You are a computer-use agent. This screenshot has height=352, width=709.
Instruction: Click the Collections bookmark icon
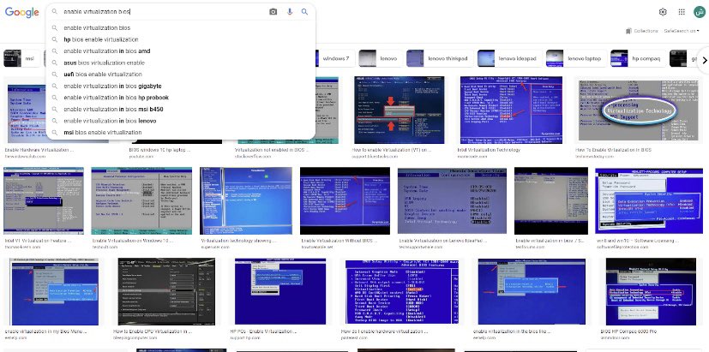[628, 31]
